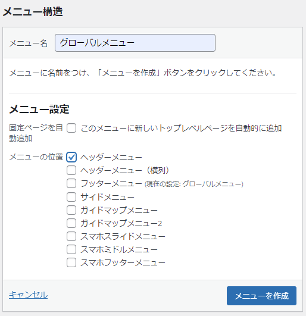
Task: Check the ガイドマップメニュー2 checkbox
Action: click(71, 223)
